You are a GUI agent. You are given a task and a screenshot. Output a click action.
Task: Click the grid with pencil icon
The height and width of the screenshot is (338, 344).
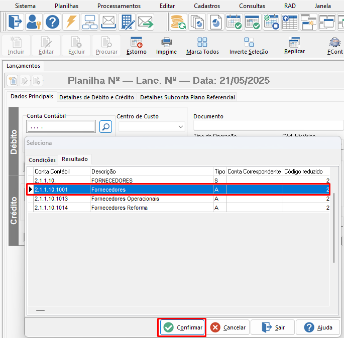[x=127, y=22]
